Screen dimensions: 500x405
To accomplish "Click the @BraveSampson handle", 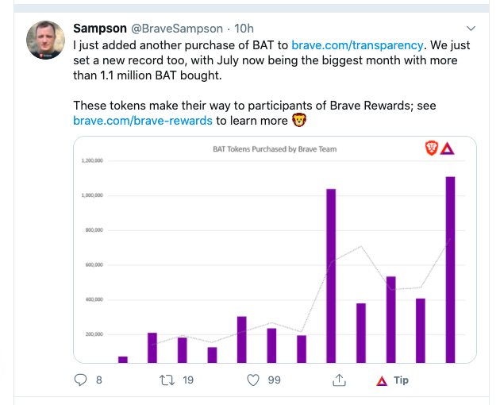I will click(x=177, y=29).
